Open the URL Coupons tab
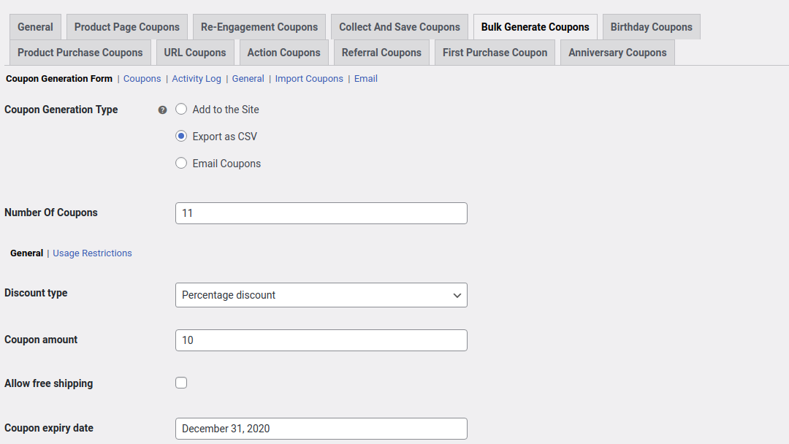The image size is (789, 444). coord(195,52)
